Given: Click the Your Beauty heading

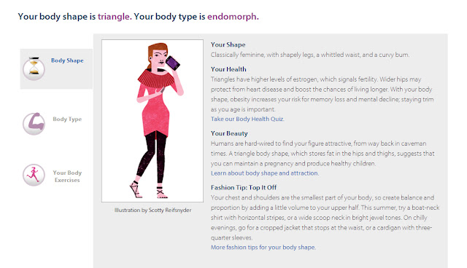Looking at the screenshot, I should click(x=229, y=133).
